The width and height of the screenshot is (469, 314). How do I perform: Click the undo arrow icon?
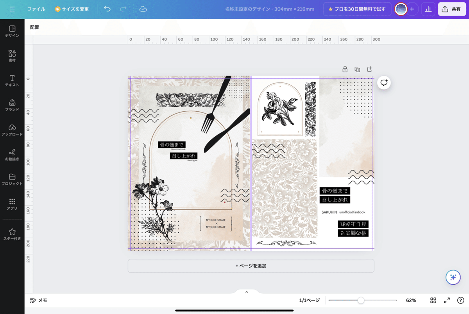(x=107, y=9)
